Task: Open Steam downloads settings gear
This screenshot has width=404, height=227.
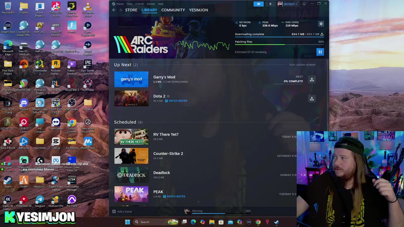Action: [321, 24]
